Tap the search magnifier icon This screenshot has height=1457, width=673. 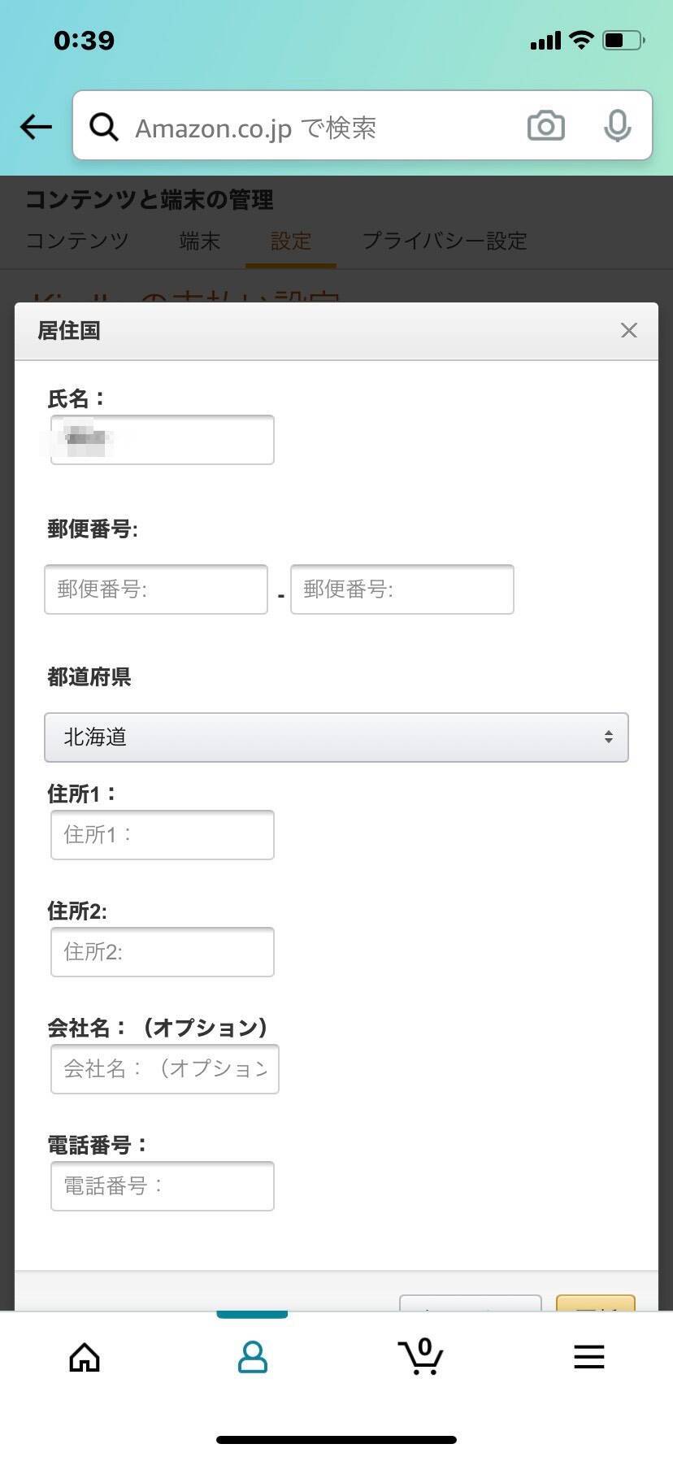[104, 127]
